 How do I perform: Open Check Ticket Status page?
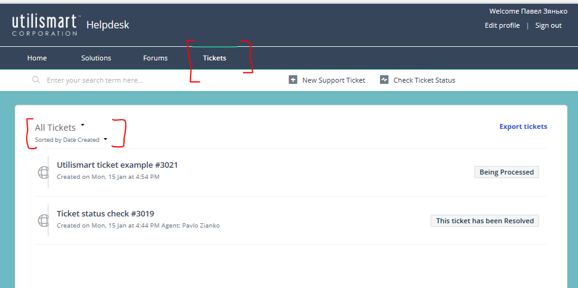tap(424, 80)
